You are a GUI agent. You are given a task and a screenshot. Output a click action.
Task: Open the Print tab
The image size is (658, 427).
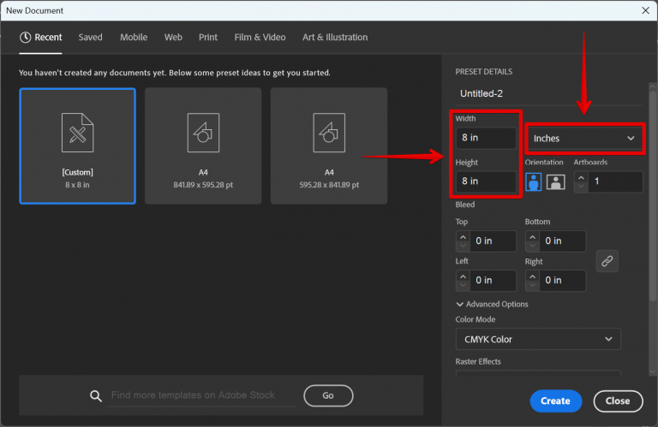pyautogui.click(x=207, y=38)
